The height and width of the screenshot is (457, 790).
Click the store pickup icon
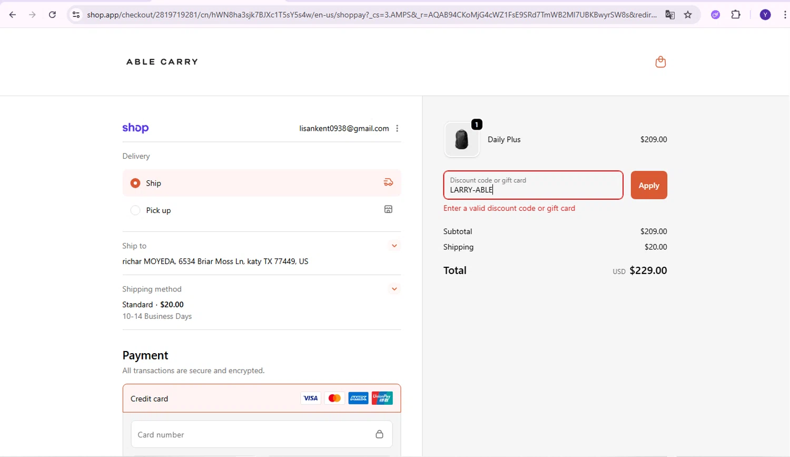tap(388, 209)
